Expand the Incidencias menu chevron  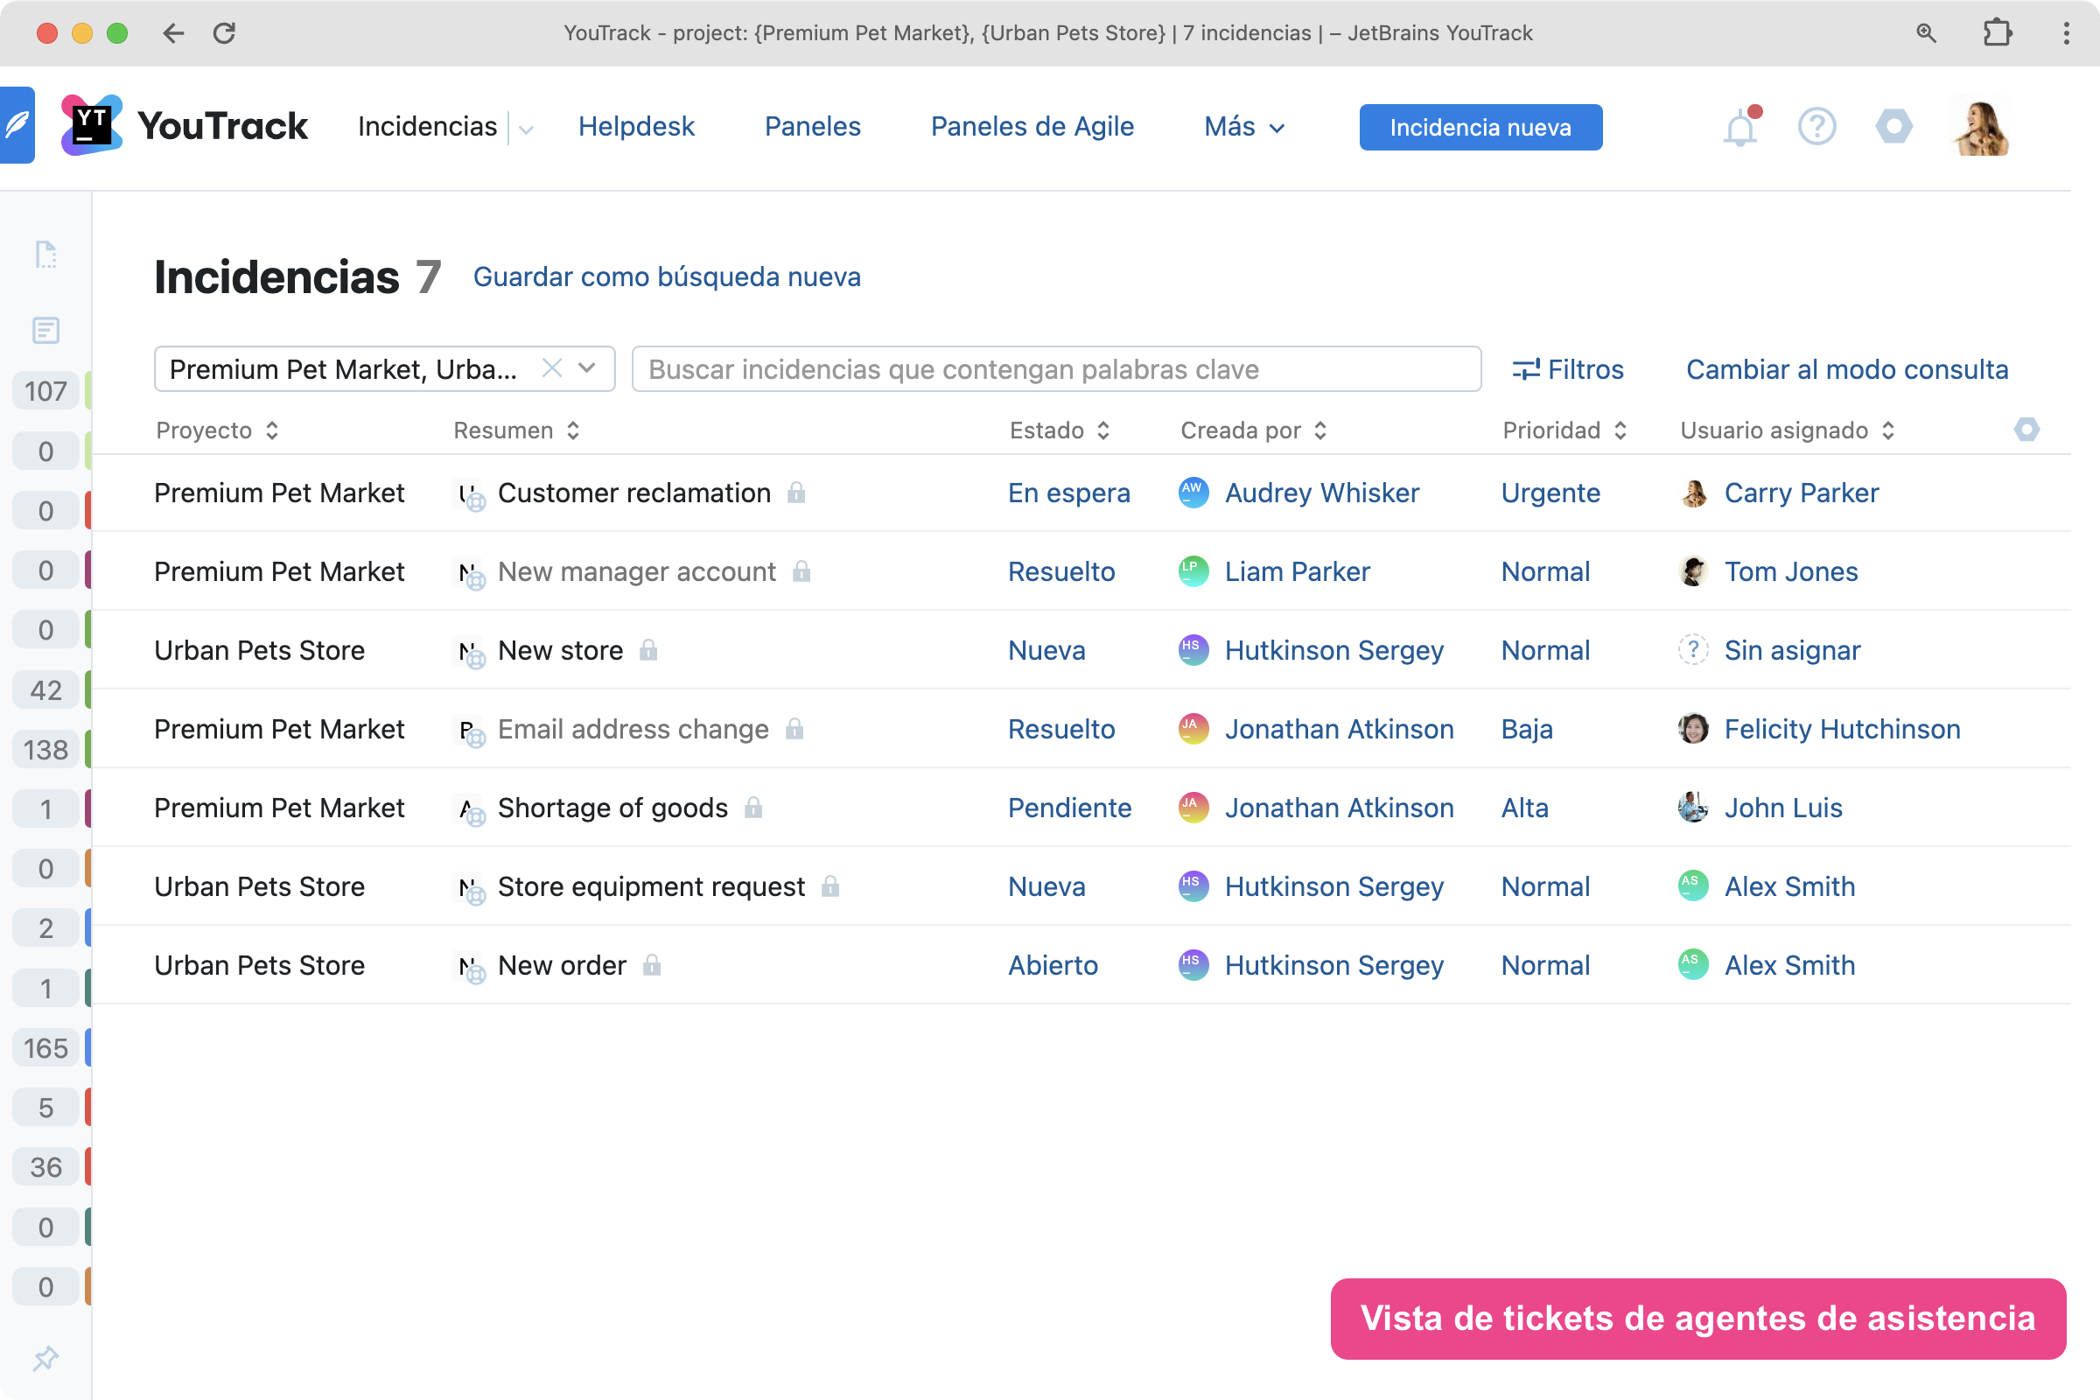(527, 129)
